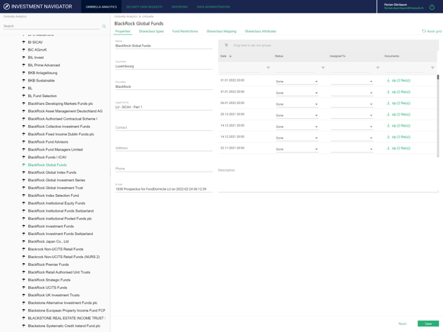Screen dimensions: 443x332
Task: Open Status dropdown in 26.01.2022 row
Action: point(297,104)
